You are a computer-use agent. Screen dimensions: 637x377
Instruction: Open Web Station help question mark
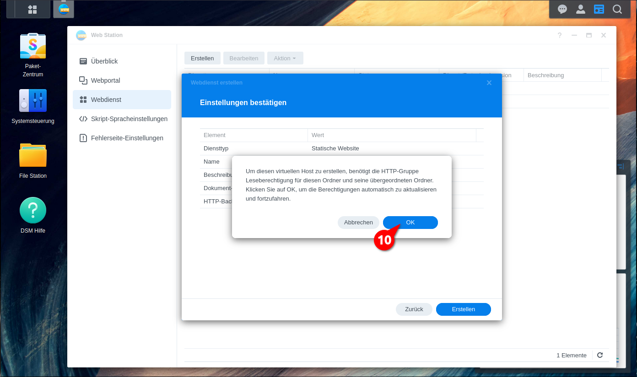(559, 35)
